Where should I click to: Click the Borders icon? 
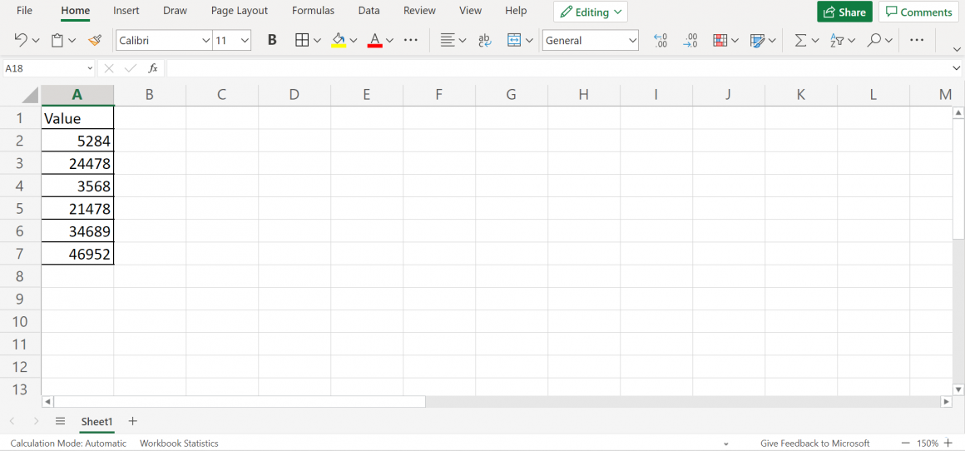click(x=302, y=40)
